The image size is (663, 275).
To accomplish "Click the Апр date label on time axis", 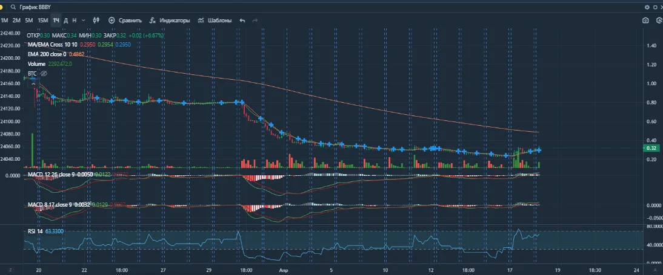I will 283,270.
